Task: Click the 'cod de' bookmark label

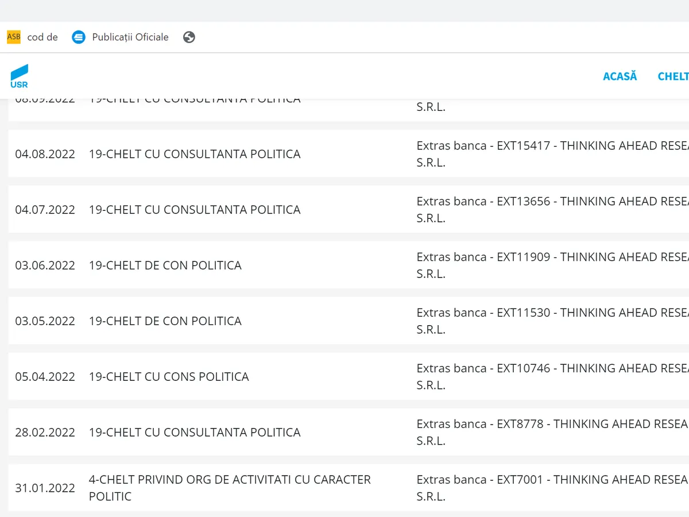Action: point(42,37)
